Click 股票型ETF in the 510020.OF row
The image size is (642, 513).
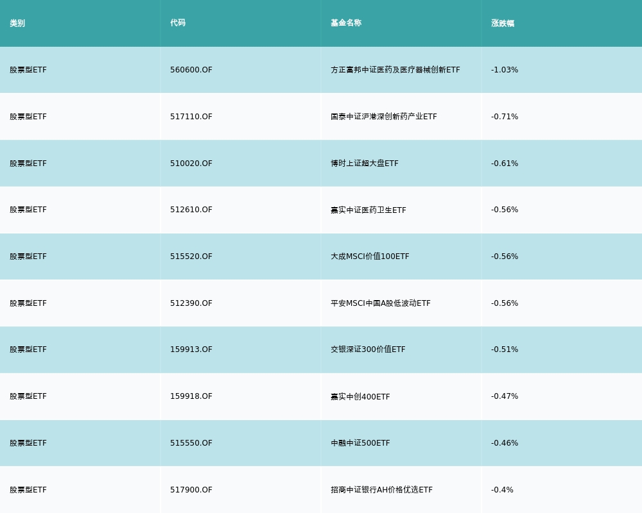point(28,164)
